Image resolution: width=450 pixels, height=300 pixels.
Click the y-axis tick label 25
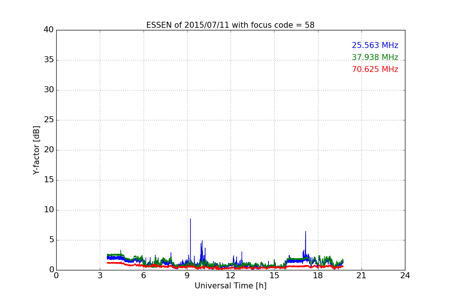coord(48,120)
